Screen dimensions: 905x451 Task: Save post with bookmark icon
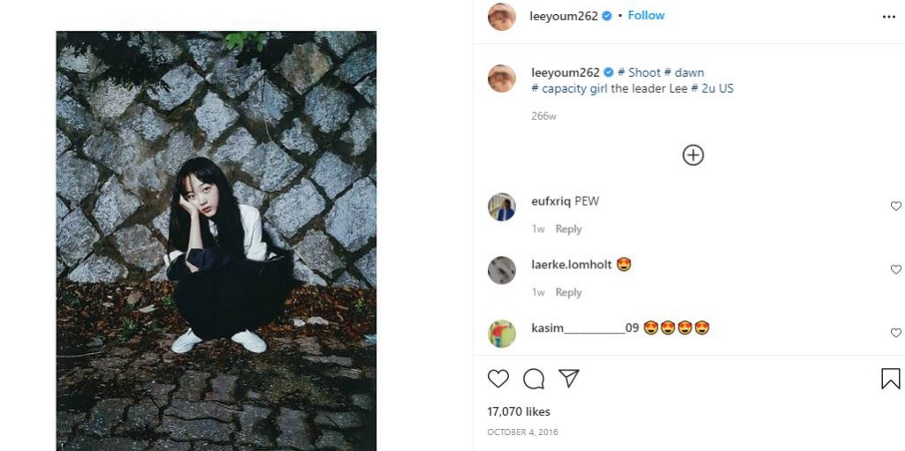pyautogui.click(x=891, y=379)
